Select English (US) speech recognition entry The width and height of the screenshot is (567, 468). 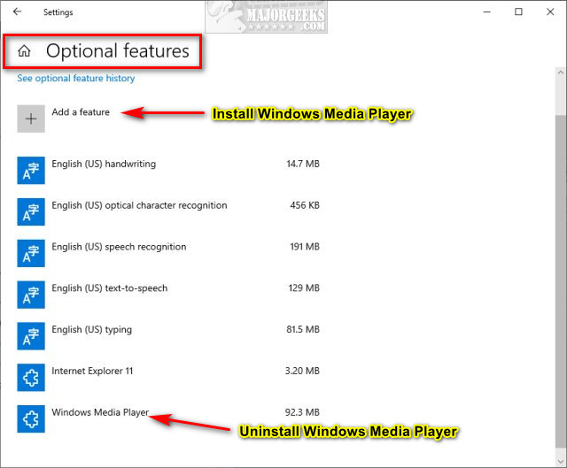point(119,247)
